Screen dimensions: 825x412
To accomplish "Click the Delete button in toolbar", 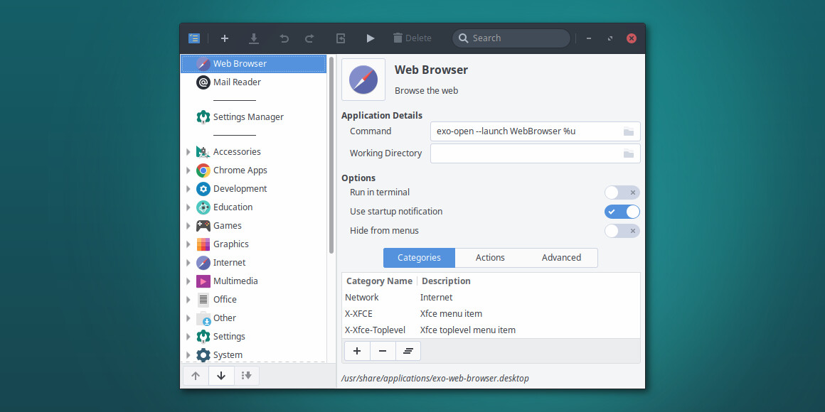I will (x=412, y=38).
